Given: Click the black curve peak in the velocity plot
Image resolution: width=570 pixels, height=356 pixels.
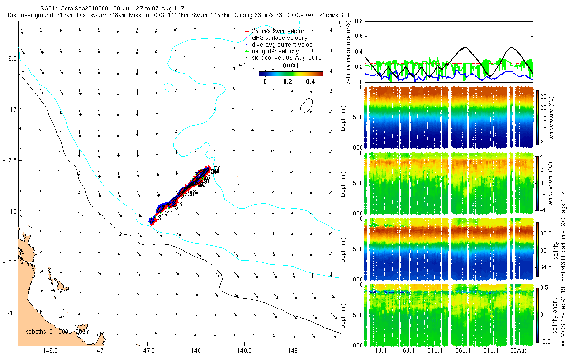Looking at the screenshot, I should pyautogui.click(x=466, y=47).
